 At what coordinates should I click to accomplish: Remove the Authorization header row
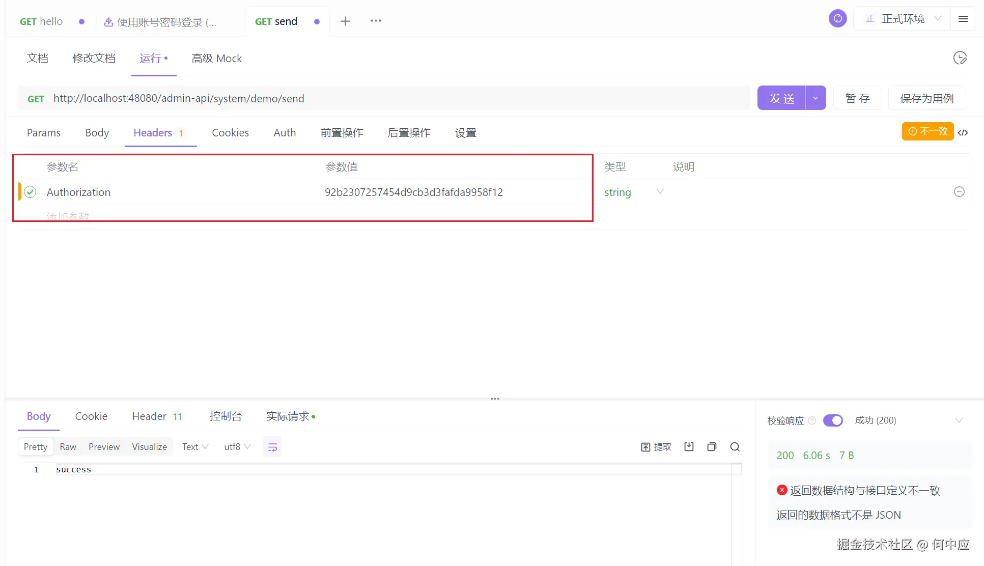[960, 192]
